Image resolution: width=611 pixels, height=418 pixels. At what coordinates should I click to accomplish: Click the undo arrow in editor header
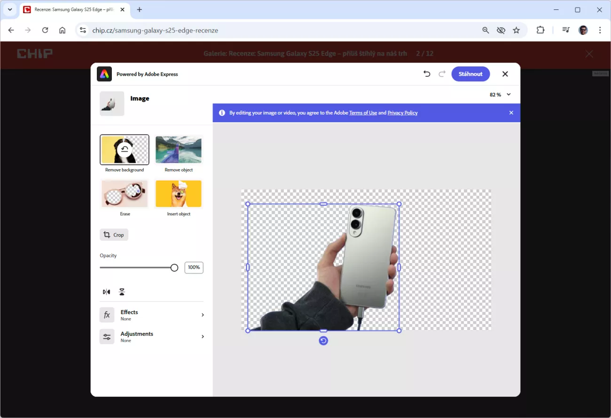pos(427,74)
